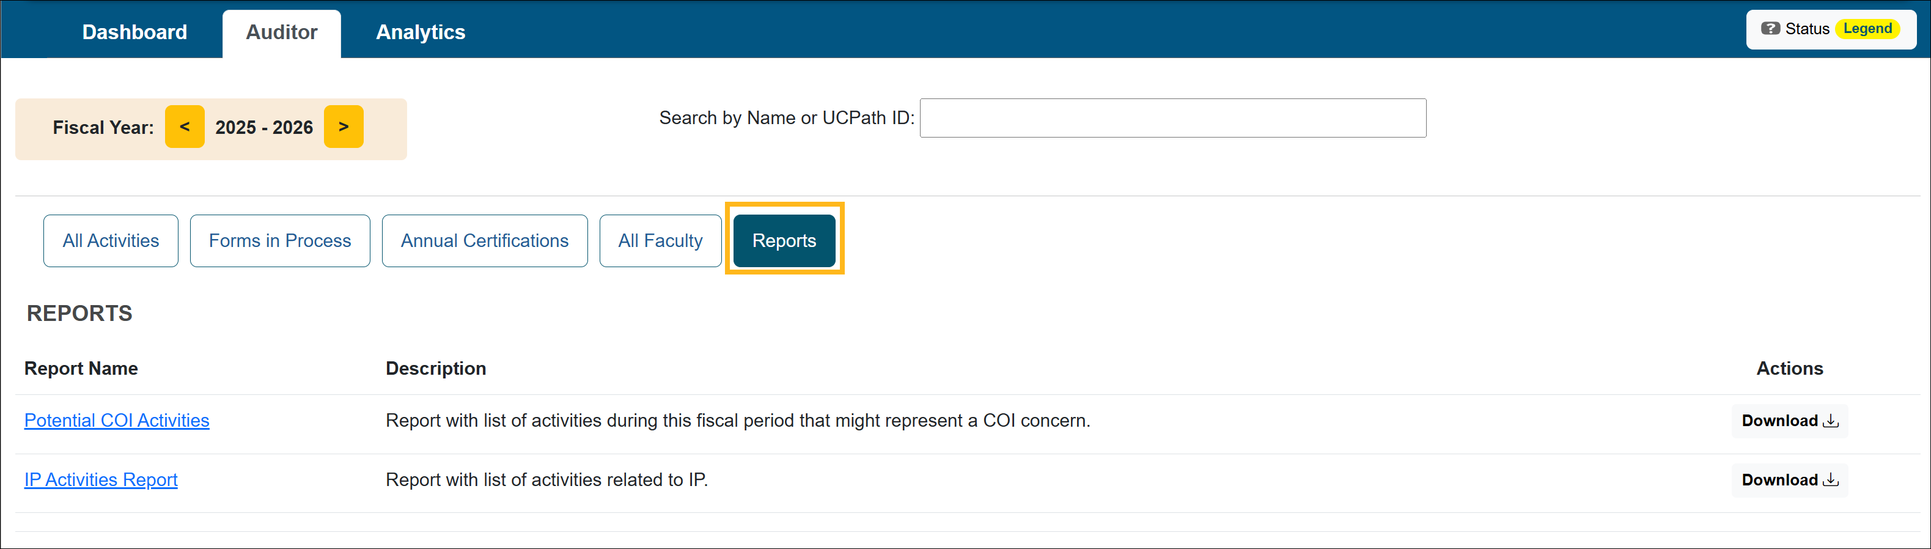Viewport: 1931px width, 549px height.
Task: Advance to next fiscal year arrow
Action: pyautogui.click(x=344, y=127)
